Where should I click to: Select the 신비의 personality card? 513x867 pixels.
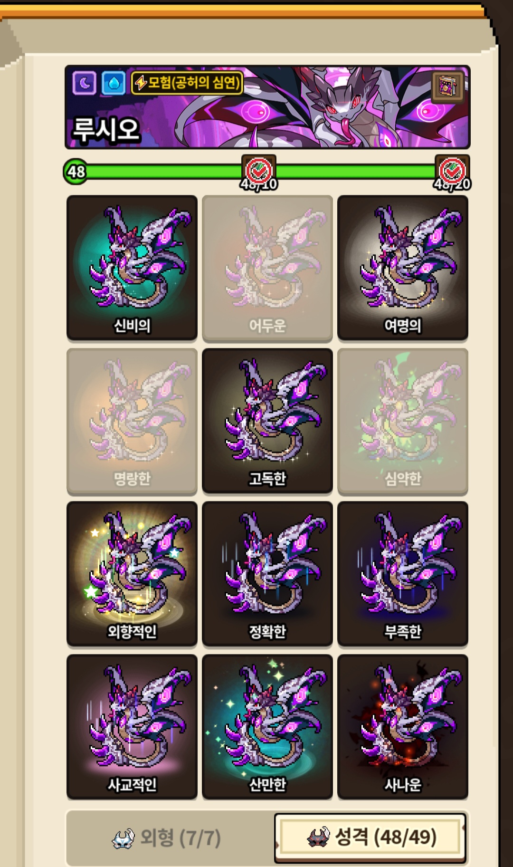[x=132, y=268]
